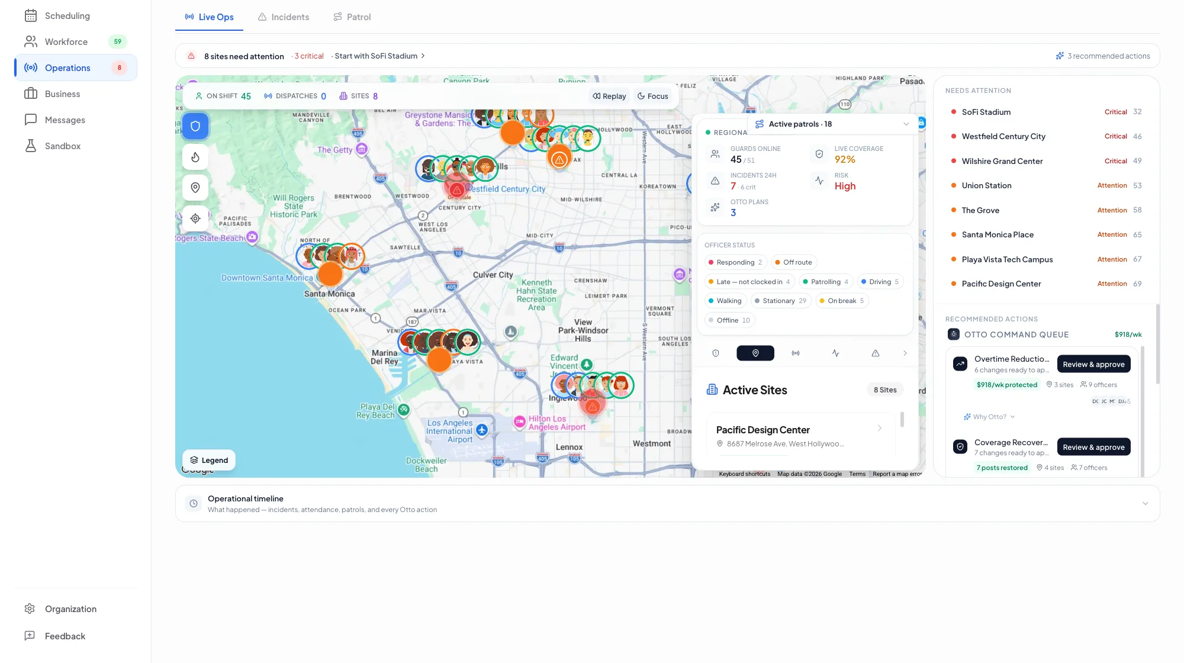Select Wilshire Grand Center attention row
The image size is (1184, 663).
click(1046, 161)
